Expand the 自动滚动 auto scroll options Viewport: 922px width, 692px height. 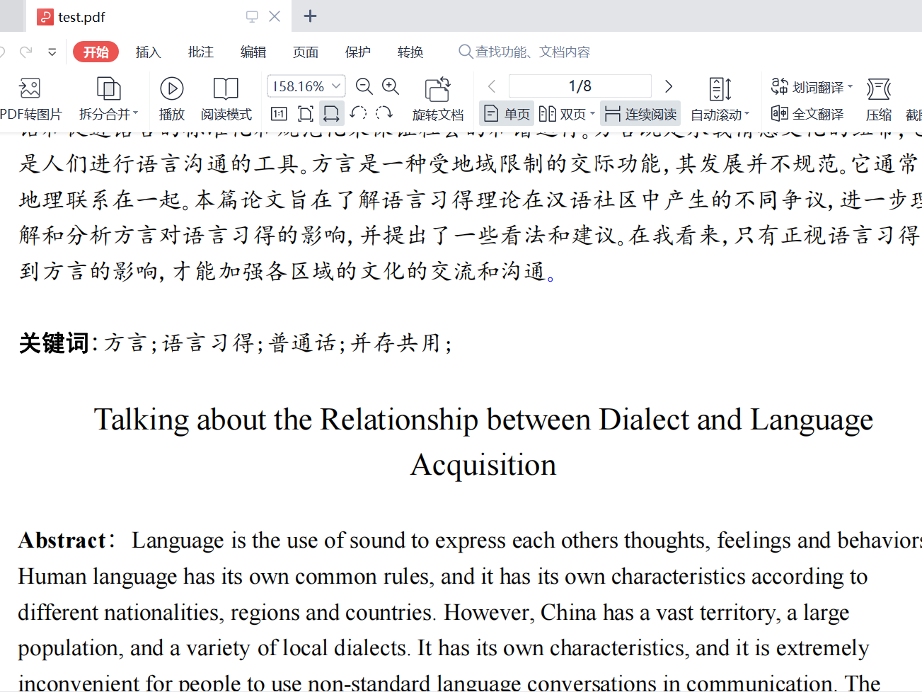pyautogui.click(x=747, y=114)
